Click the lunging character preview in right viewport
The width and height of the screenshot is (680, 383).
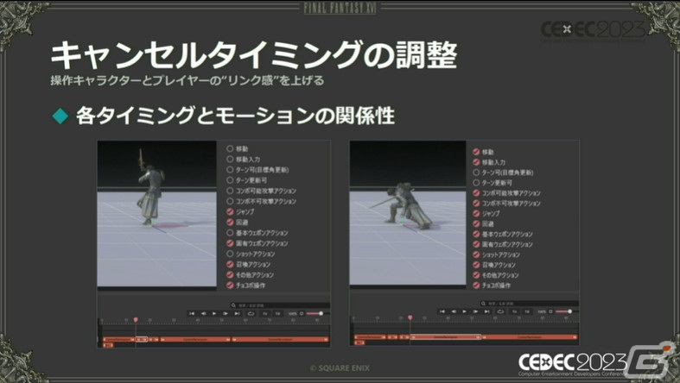pos(404,205)
